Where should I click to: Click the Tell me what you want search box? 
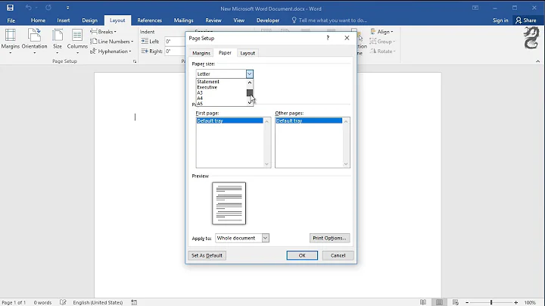point(329,20)
